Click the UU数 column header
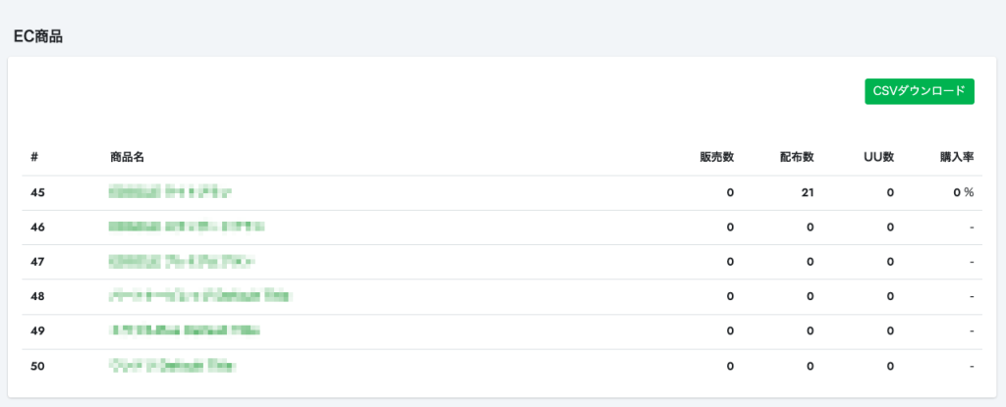 click(x=878, y=157)
